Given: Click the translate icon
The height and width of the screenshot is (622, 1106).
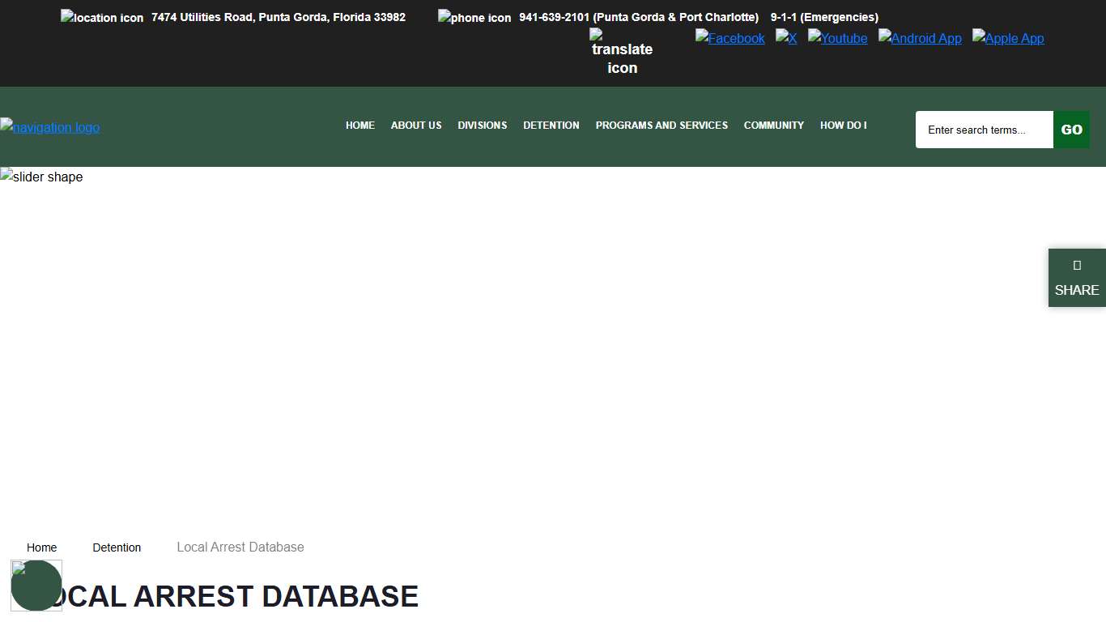Looking at the screenshot, I should (x=622, y=52).
